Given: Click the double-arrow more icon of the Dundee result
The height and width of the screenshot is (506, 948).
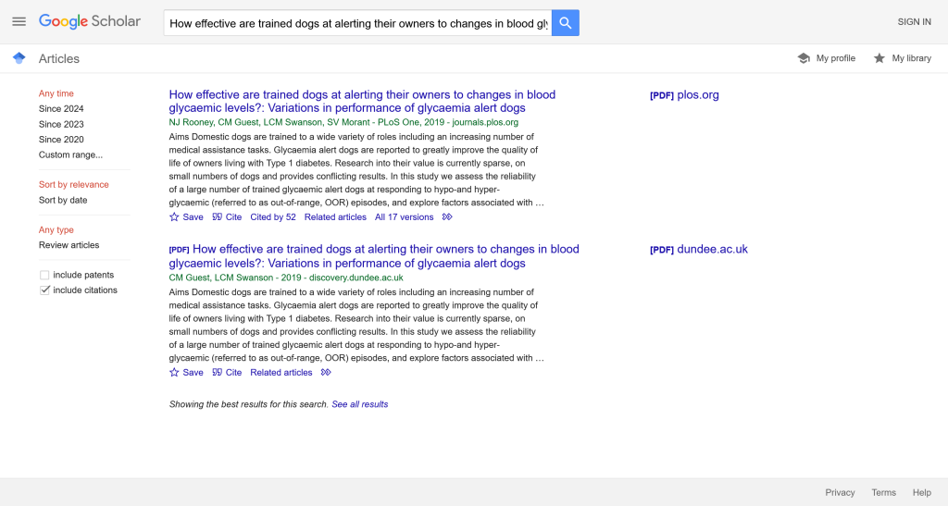Looking at the screenshot, I should tap(326, 372).
